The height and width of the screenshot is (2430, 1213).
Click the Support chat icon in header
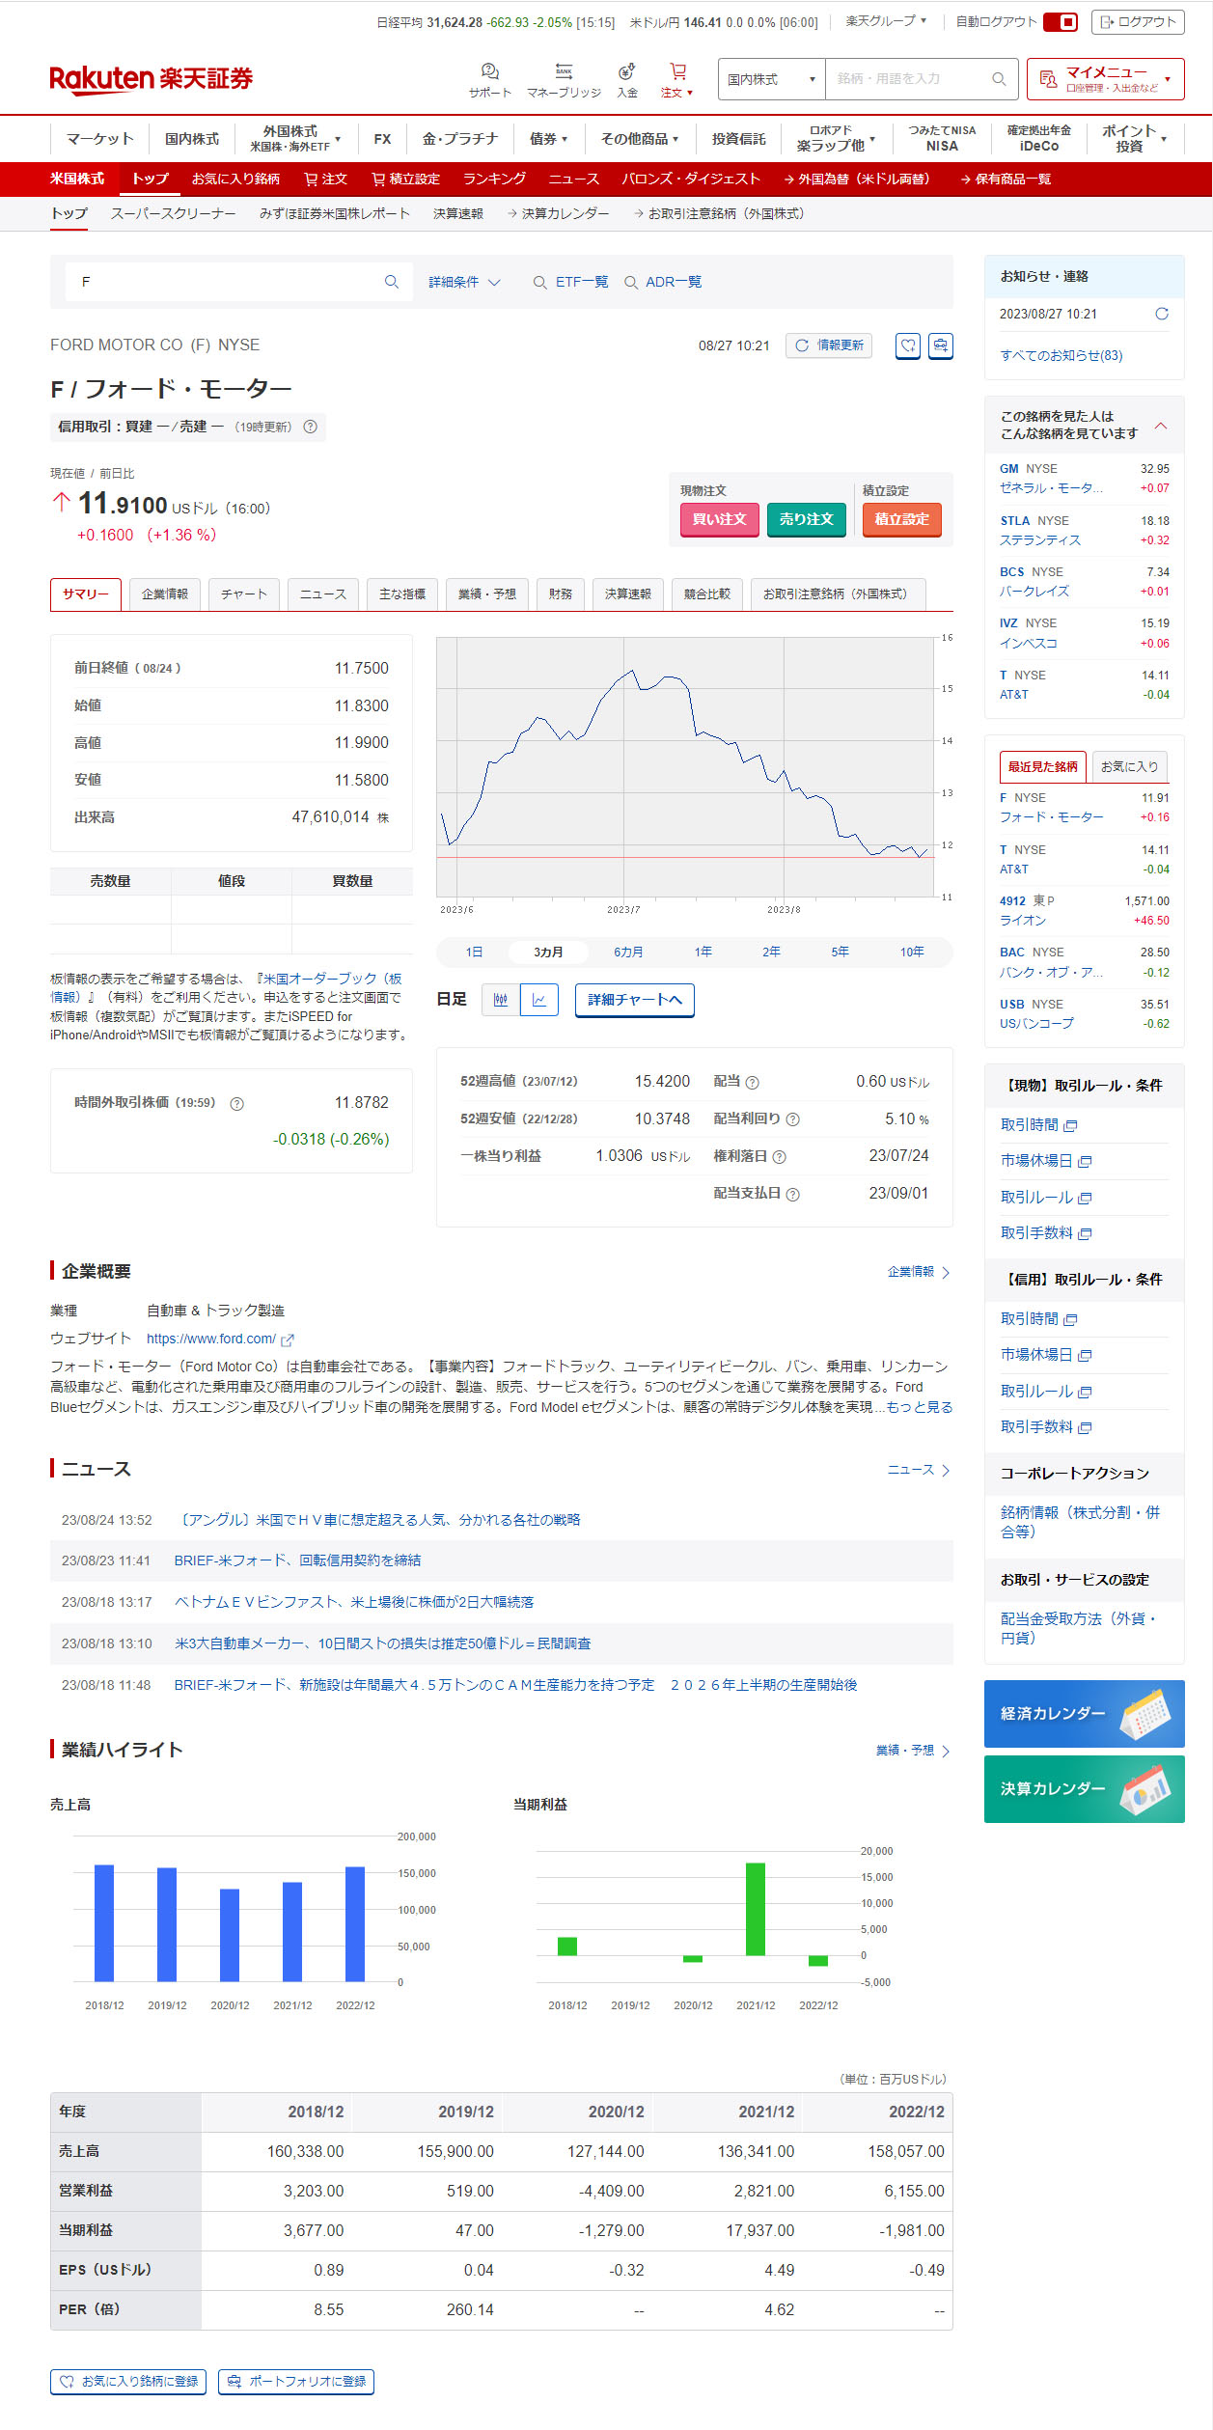pos(489,72)
